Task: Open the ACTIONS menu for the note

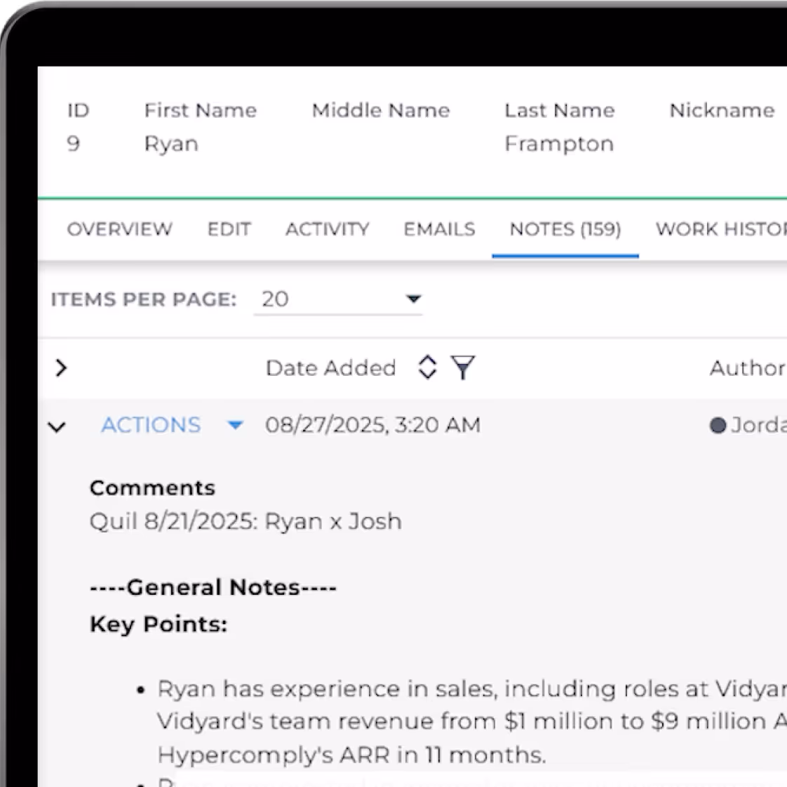Action: tap(151, 425)
